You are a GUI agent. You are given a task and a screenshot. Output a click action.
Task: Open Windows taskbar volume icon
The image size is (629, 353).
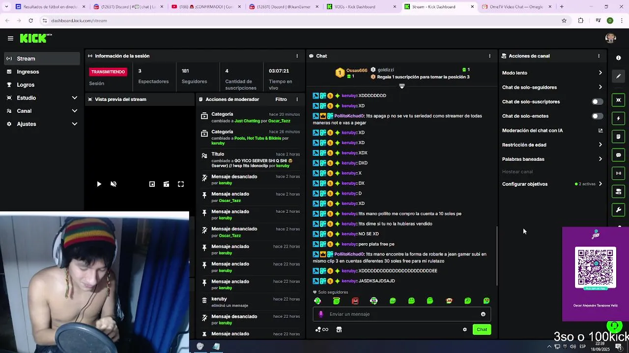click(x=572, y=347)
